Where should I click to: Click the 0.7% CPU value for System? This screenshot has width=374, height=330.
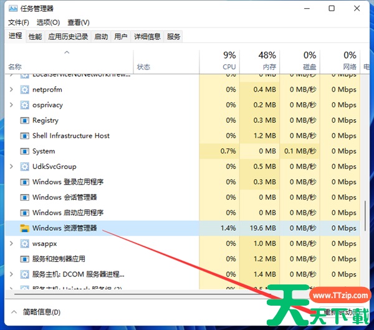(x=228, y=151)
